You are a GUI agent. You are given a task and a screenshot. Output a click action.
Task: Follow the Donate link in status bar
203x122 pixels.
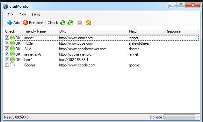coord(156,117)
